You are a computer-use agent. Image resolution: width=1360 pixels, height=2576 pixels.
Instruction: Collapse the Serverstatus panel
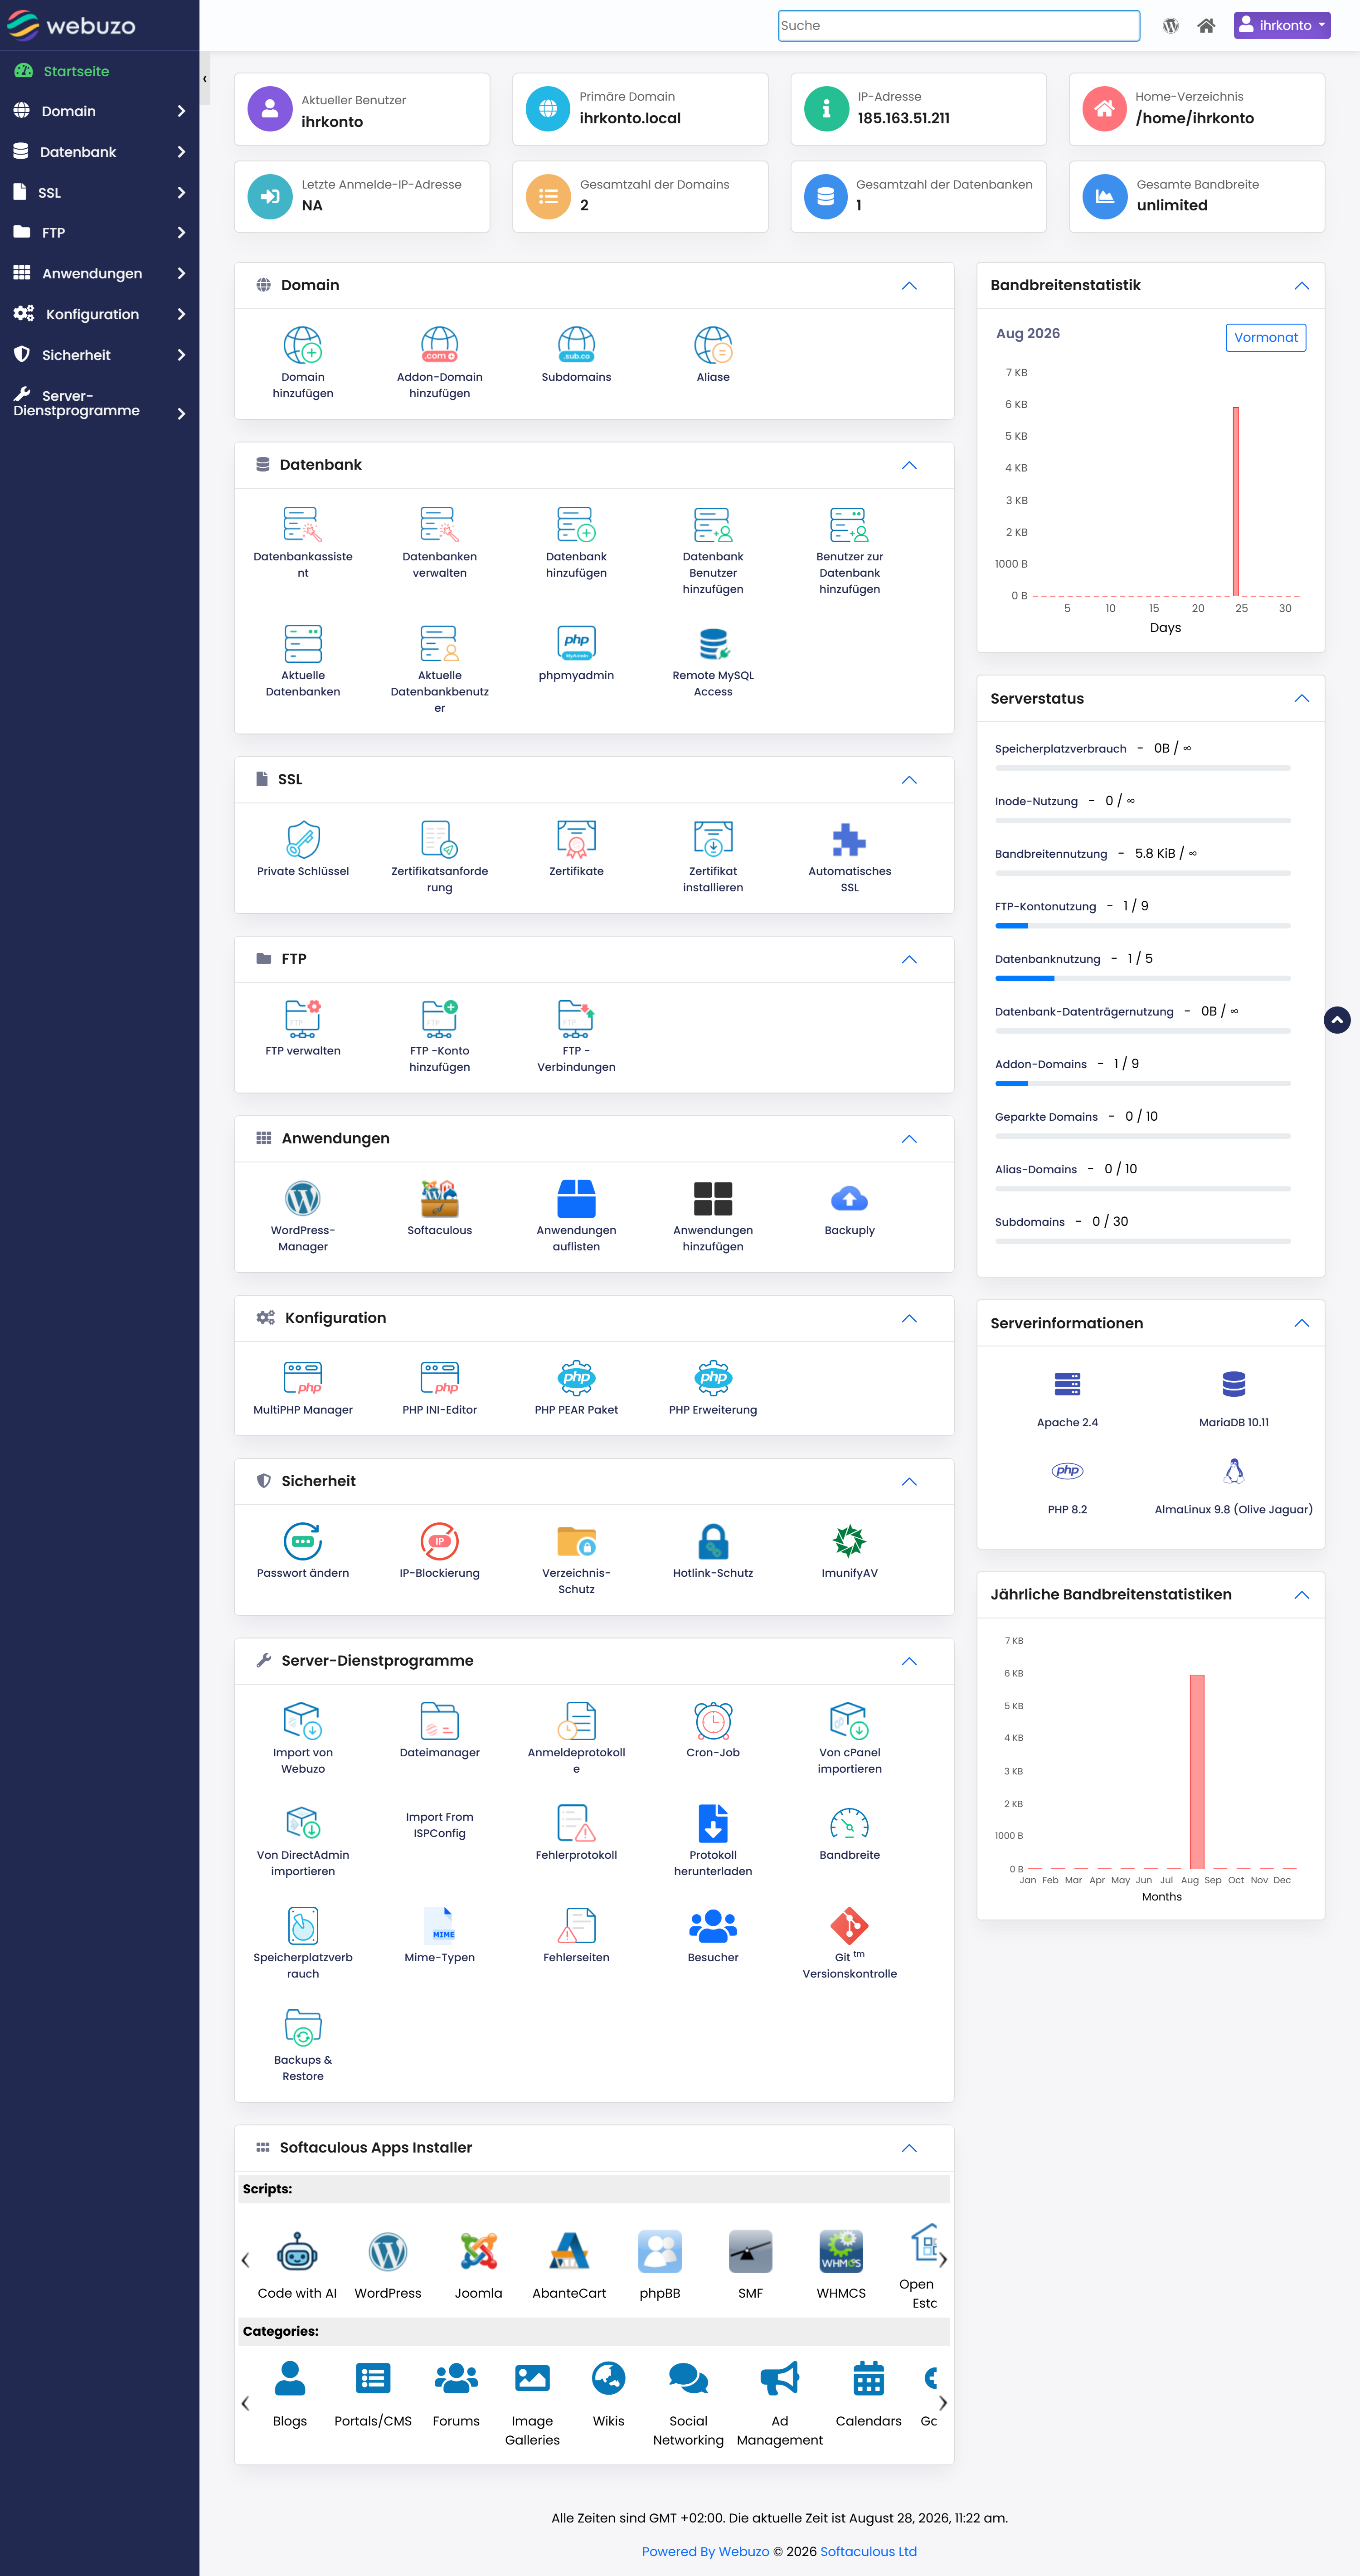[1301, 699]
